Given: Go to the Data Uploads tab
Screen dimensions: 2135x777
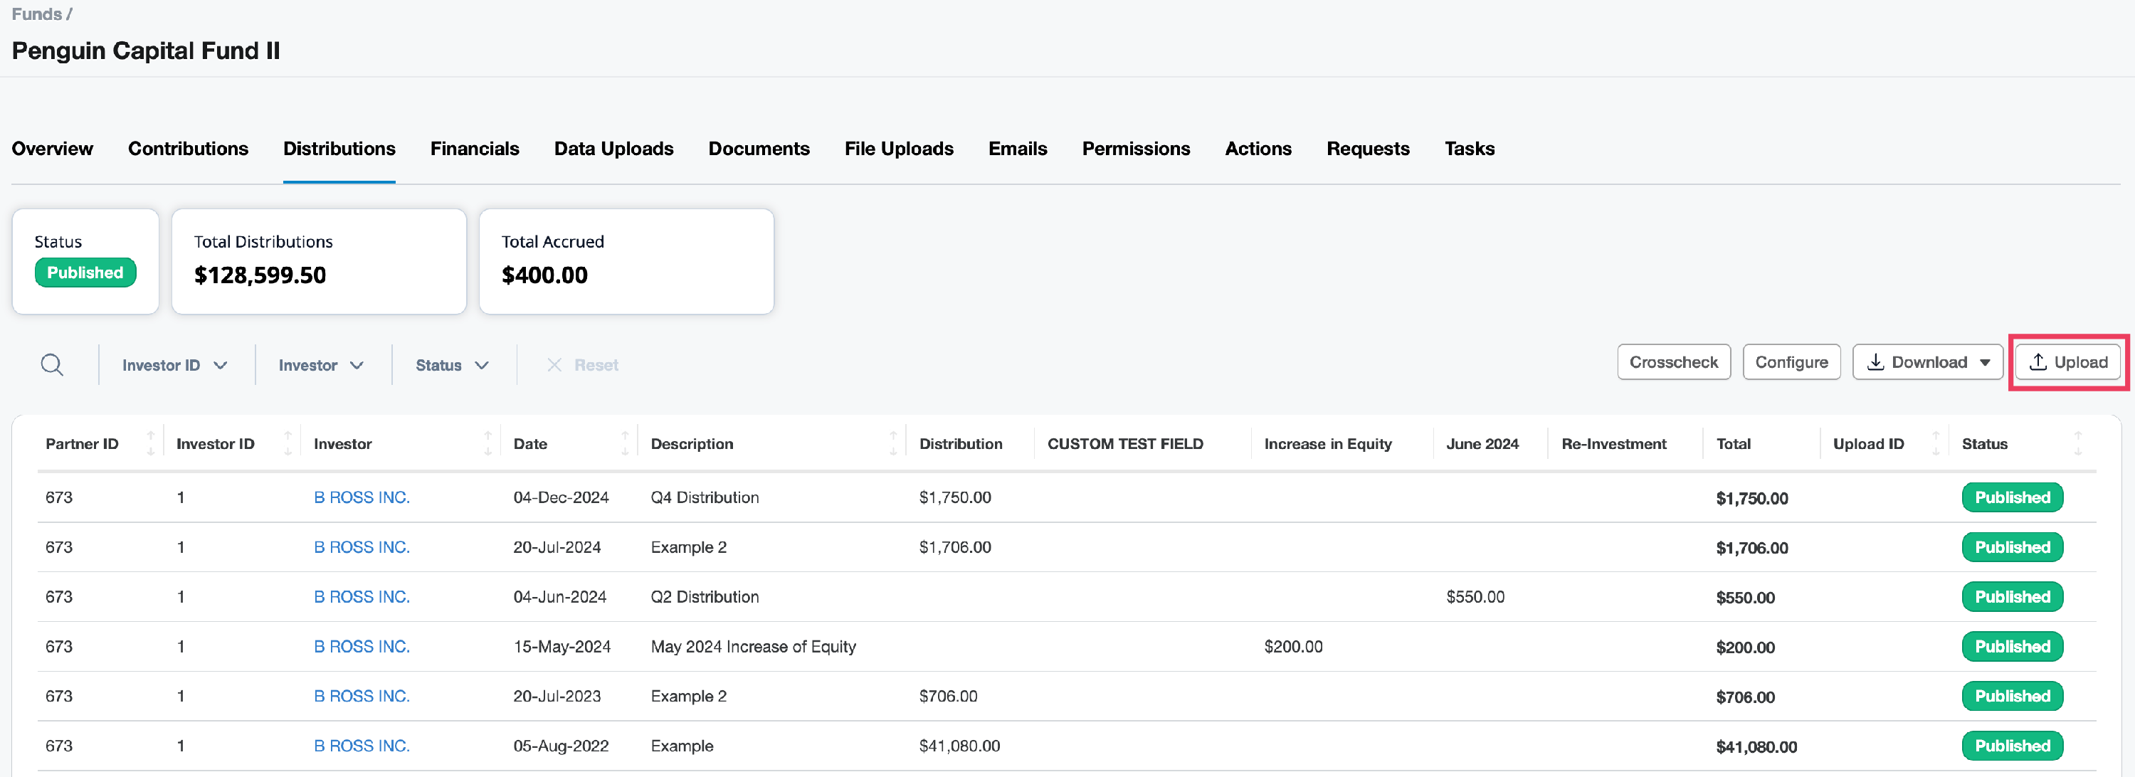Looking at the screenshot, I should 613,149.
